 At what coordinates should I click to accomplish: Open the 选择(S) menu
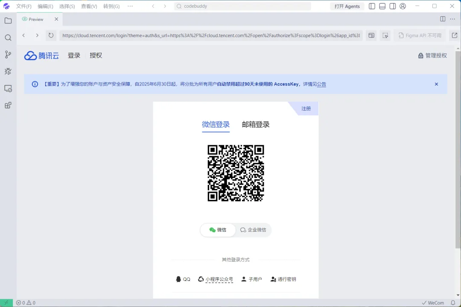click(67, 6)
